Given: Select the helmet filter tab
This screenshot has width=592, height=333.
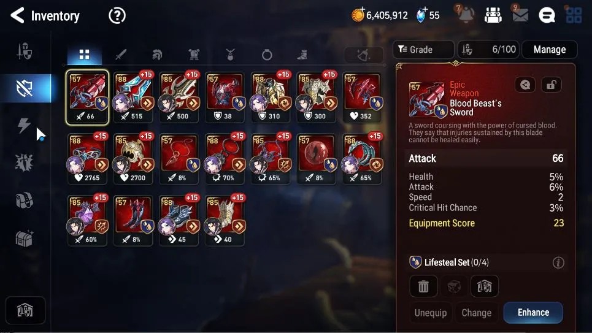Looking at the screenshot, I should click(x=157, y=55).
